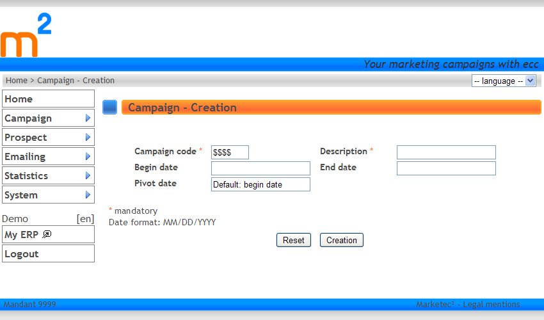Select the Pivot date field

pos(260,184)
